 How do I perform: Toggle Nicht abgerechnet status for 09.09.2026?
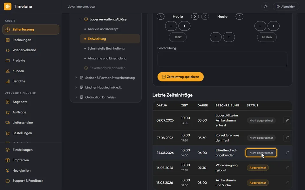point(261,120)
